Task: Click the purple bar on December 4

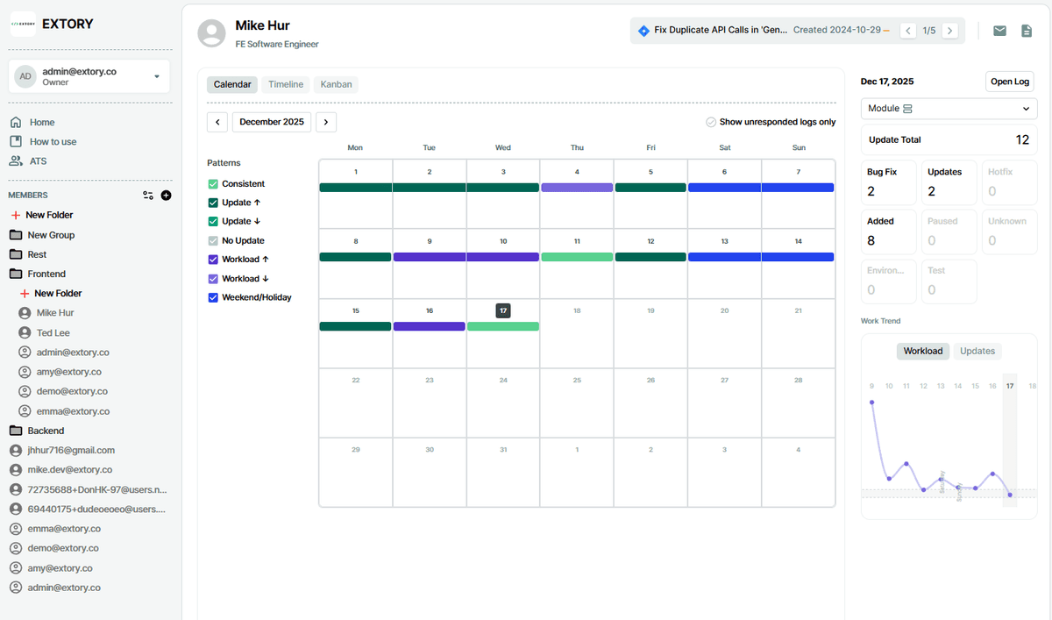Action: (577, 187)
